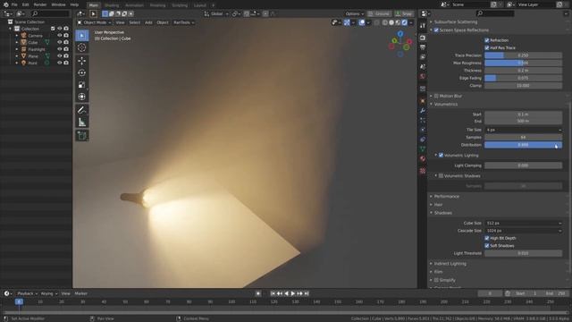Enable the Volumetric Shadows checkbox
This screenshot has height=322, width=572.
tap(441, 176)
